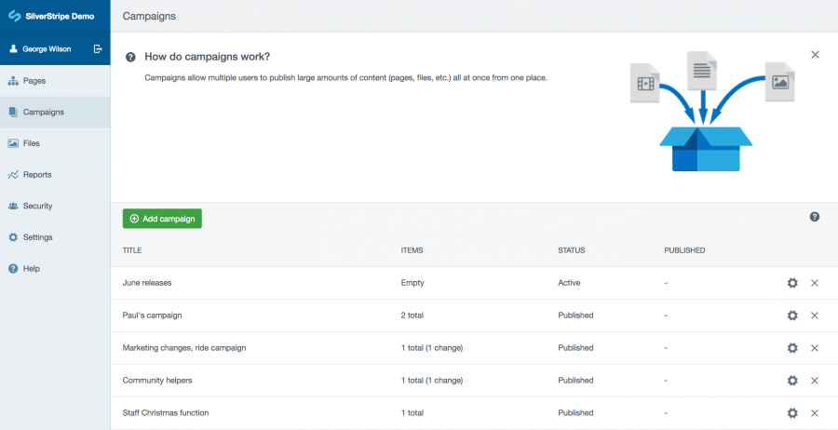The height and width of the screenshot is (430, 838).
Task: Remove Marketing changes, ride campaign via X
Action: (815, 348)
